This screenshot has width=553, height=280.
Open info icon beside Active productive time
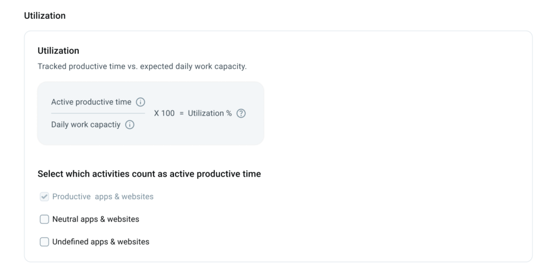click(140, 102)
